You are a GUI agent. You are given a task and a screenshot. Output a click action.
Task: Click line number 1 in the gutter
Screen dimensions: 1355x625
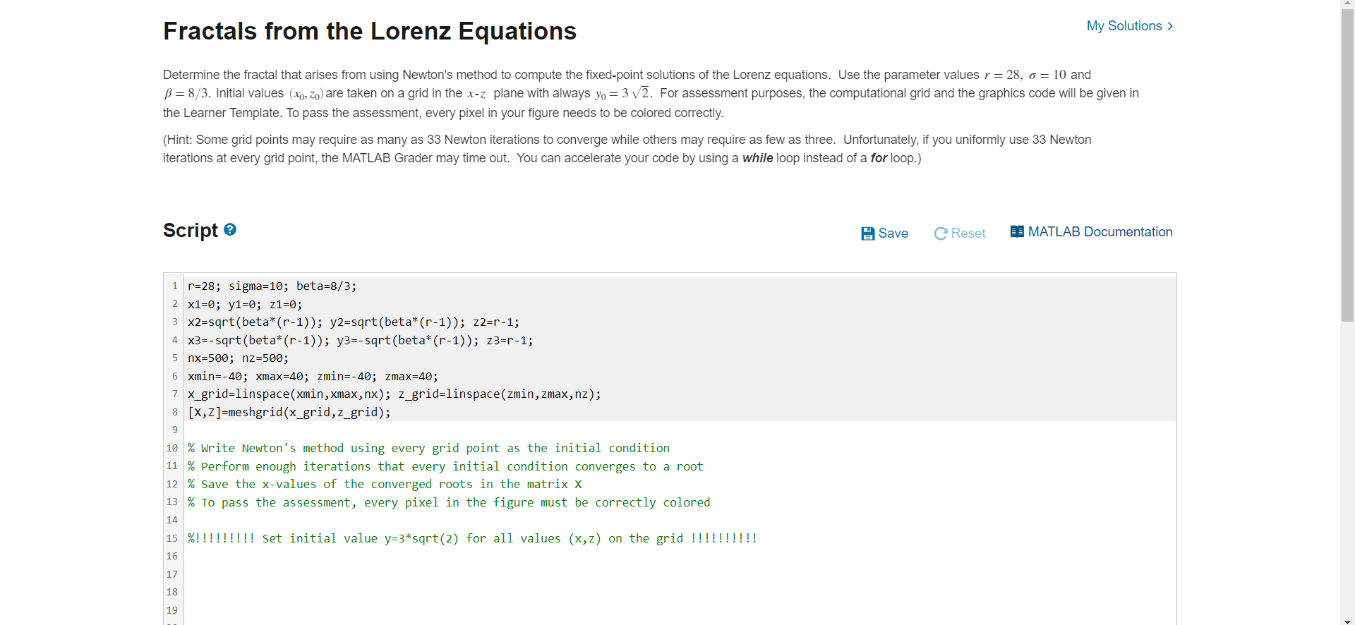pyautogui.click(x=175, y=286)
